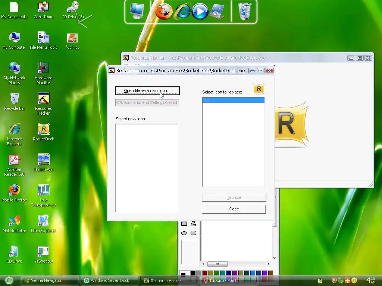Select the Internet Explorer desktop icon

click(x=14, y=134)
